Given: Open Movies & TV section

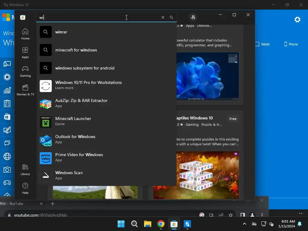Looking at the screenshot, I should pyautogui.click(x=25, y=90).
